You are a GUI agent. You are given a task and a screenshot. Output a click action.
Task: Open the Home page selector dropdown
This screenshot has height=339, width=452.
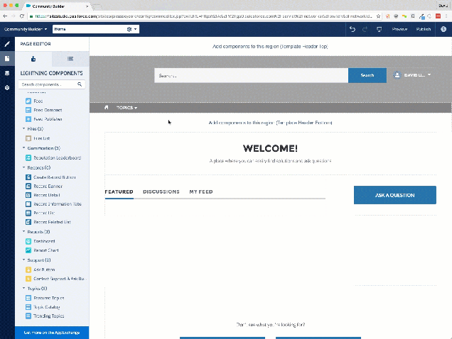(135, 29)
